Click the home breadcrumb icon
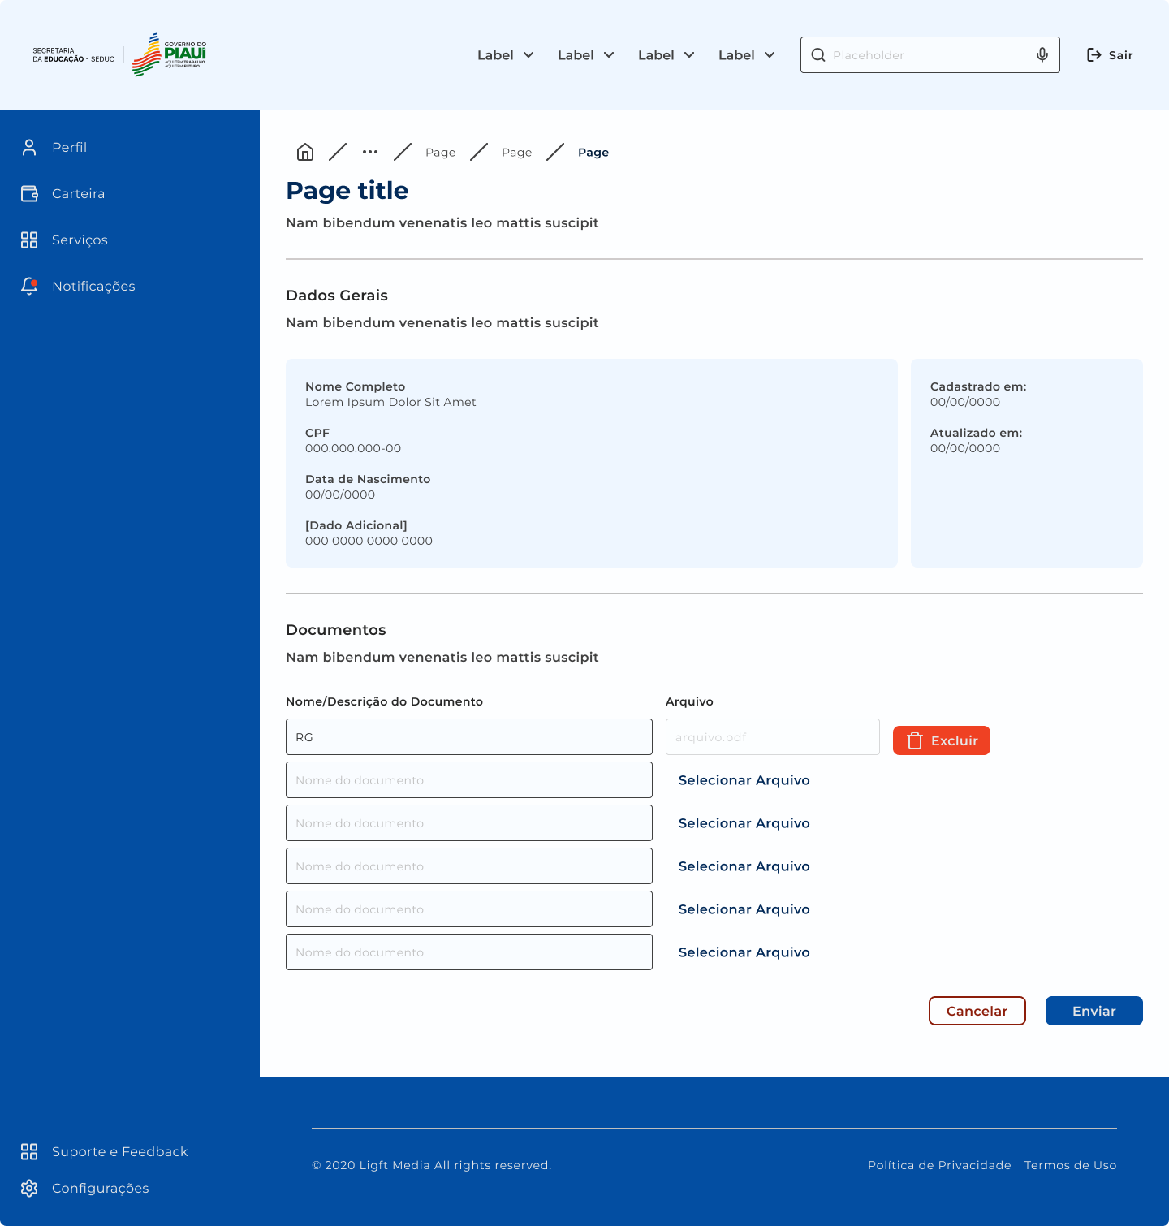 [305, 152]
